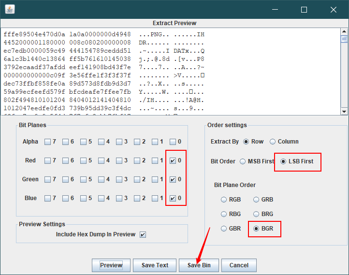Enable Red bit plane 7
The height and width of the screenshot is (275, 349).
(x=47, y=160)
